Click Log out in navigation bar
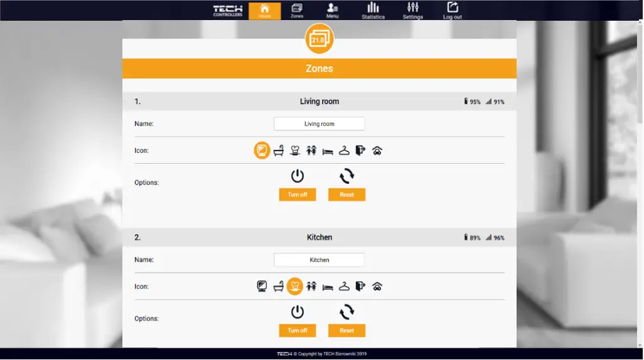The width and height of the screenshot is (644, 360). point(452,11)
